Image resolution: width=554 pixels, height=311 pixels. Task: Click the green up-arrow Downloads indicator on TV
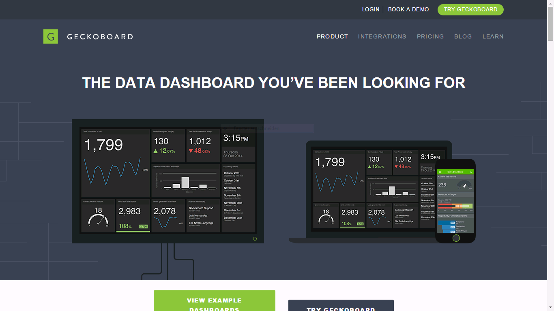click(155, 151)
